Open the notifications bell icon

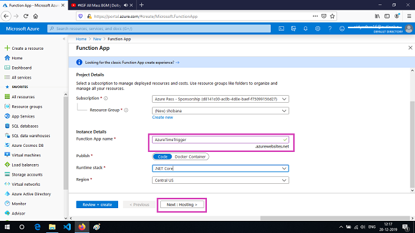pos(305,29)
